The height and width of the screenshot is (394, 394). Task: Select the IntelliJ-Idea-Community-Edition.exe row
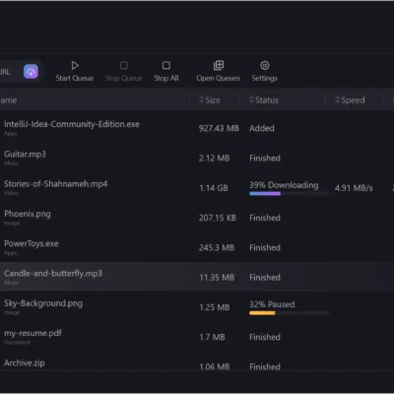[197, 128]
